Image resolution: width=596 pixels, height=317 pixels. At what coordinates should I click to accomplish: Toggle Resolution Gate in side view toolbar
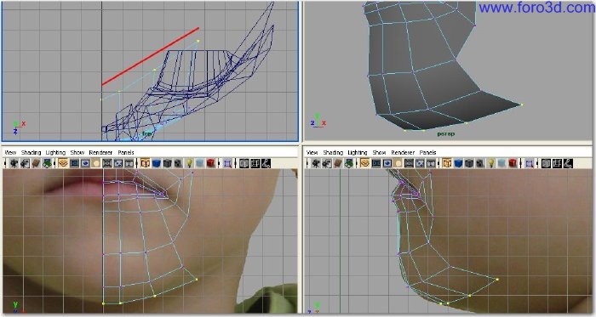pyautogui.click(x=387, y=163)
